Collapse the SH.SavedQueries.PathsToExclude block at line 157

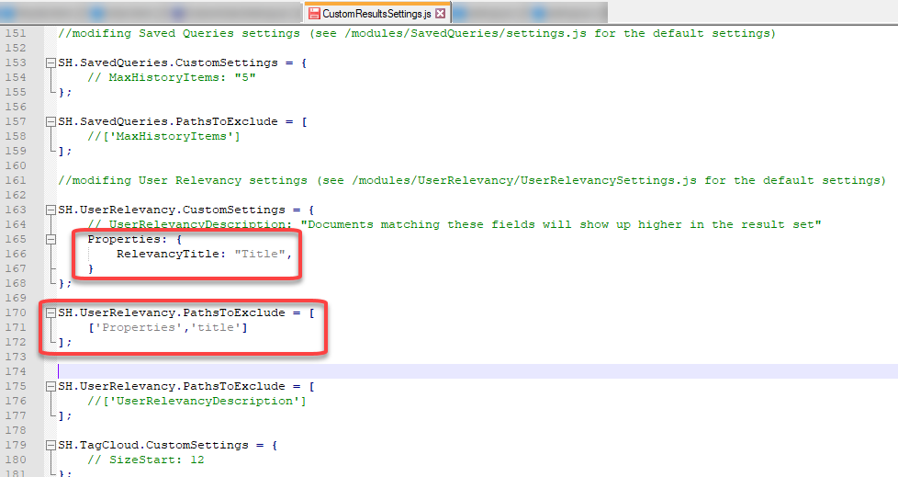click(x=51, y=121)
